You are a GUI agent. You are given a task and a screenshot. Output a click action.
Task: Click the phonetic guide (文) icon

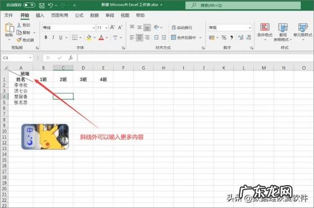116,37
